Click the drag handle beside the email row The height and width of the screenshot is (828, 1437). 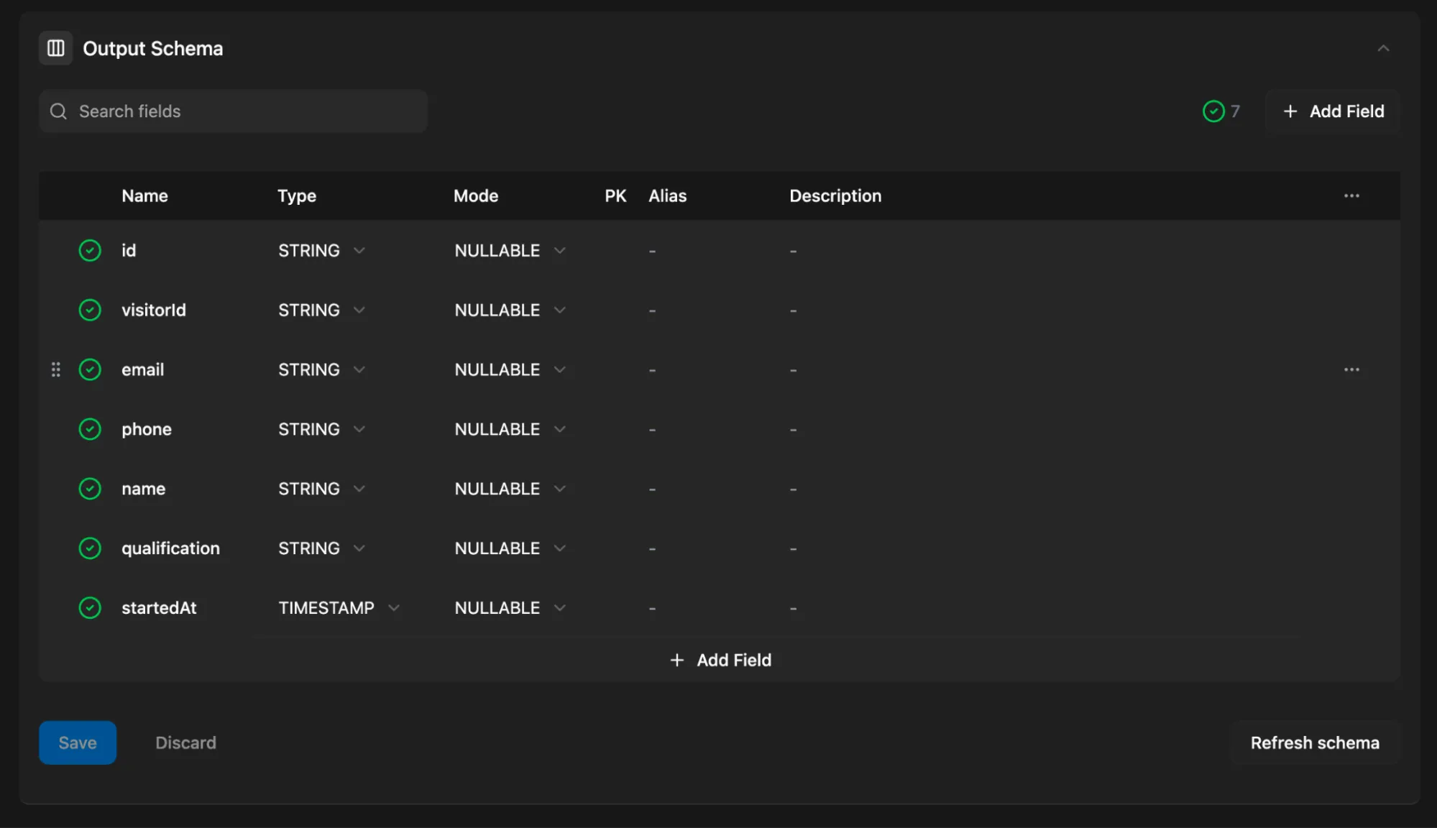point(57,369)
